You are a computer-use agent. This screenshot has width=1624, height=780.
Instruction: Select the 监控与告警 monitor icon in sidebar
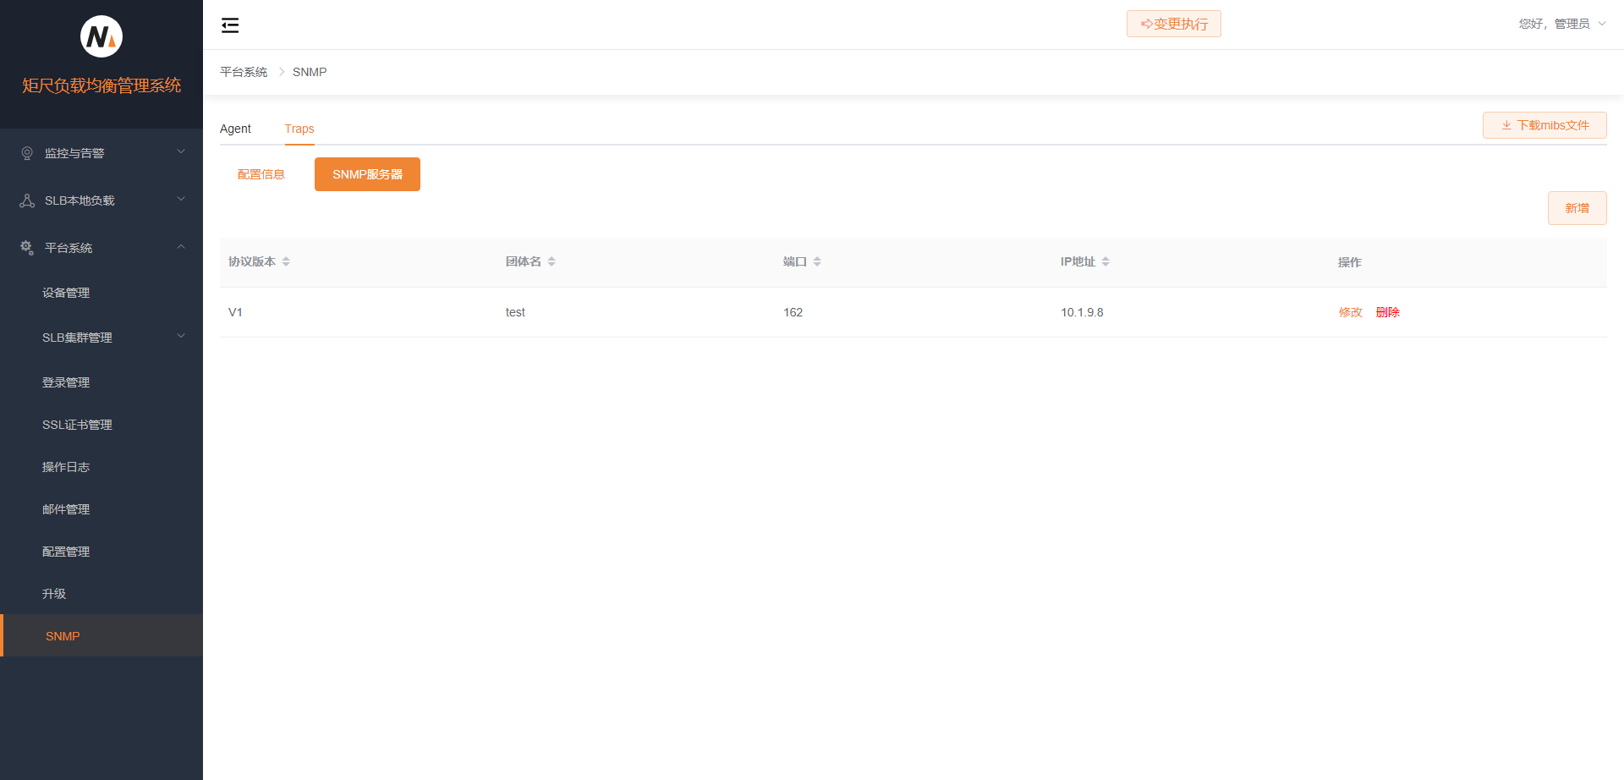(x=25, y=152)
